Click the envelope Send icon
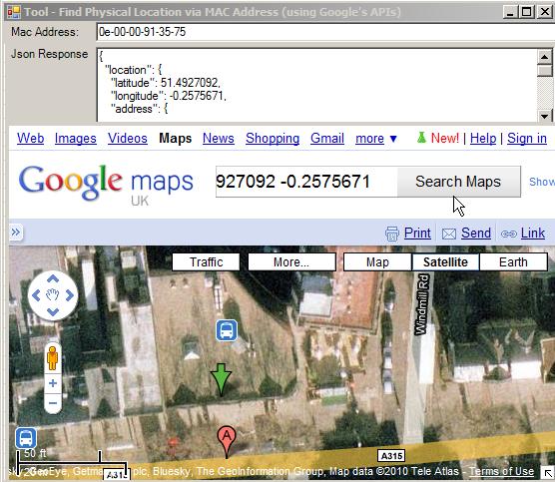The image size is (555, 482). click(449, 234)
